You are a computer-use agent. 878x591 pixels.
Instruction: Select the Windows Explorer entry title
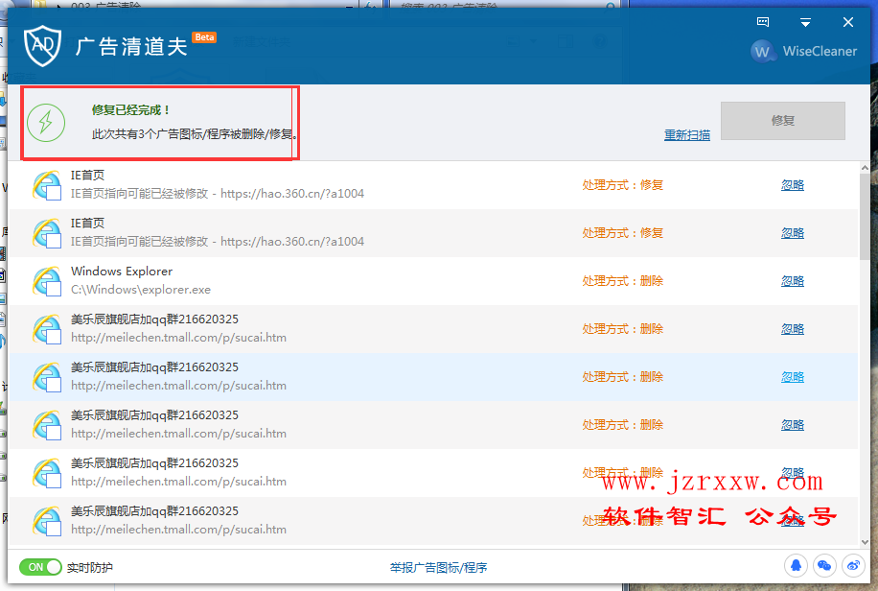click(x=122, y=272)
